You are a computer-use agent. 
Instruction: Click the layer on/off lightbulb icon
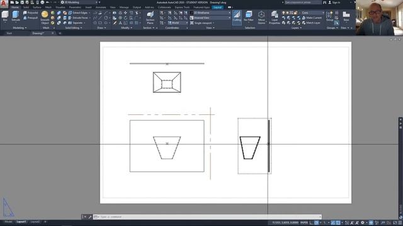283,13
